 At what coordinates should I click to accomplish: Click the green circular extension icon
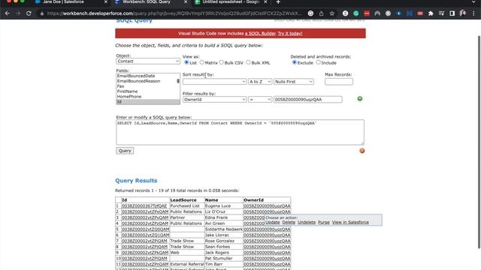[355, 13]
